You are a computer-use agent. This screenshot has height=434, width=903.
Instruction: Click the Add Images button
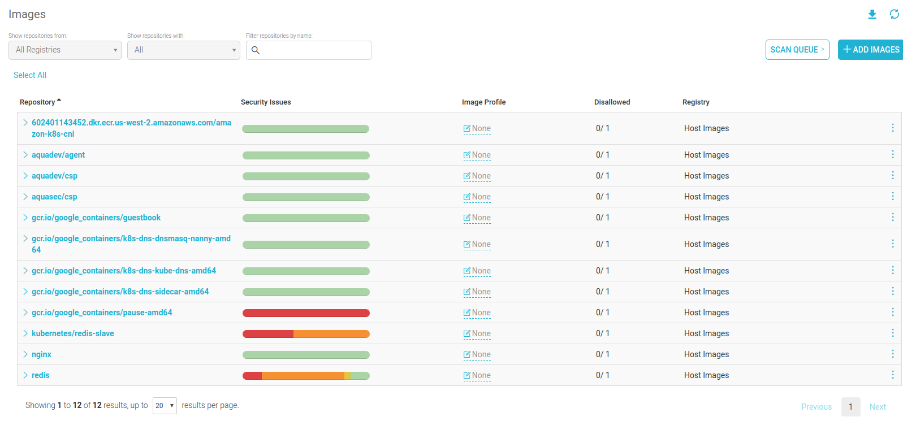click(871, 50)
